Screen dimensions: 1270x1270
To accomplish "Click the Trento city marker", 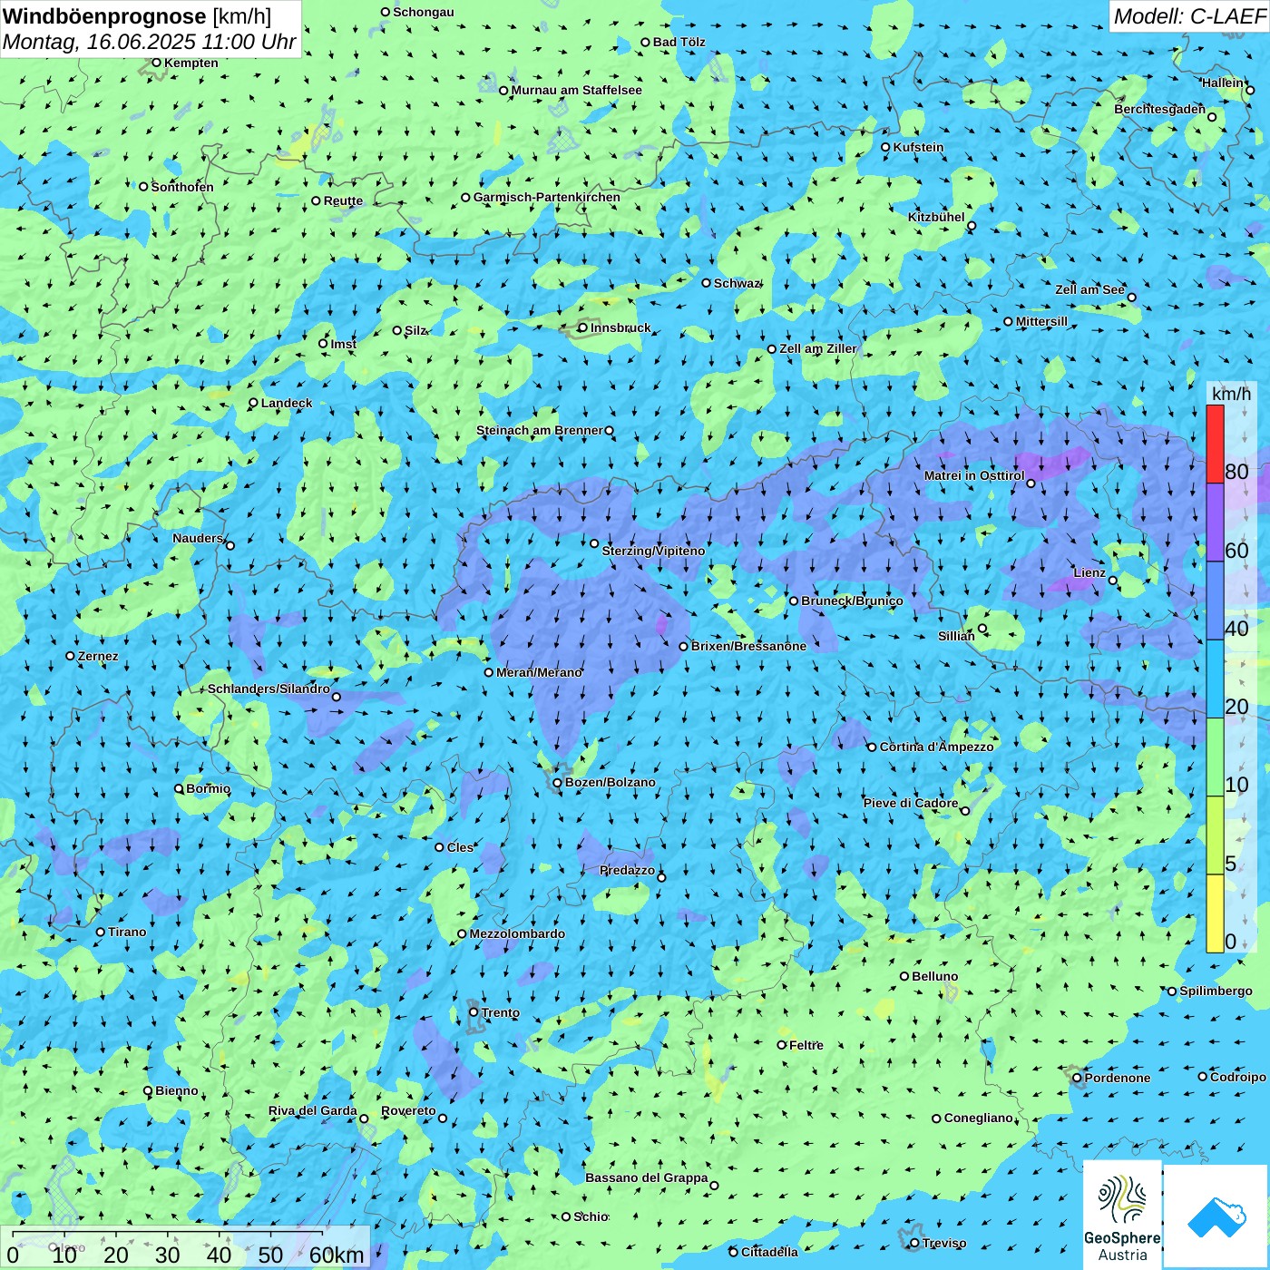I will tap(474, 1011).
